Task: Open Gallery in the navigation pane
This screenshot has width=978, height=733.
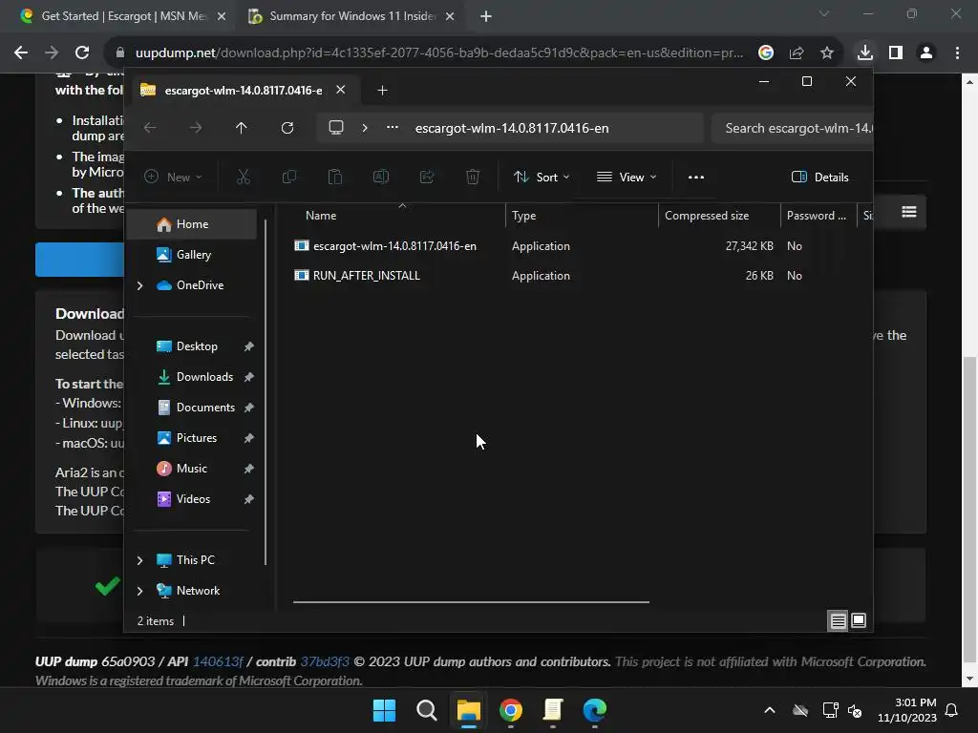Action: (191, 254)
